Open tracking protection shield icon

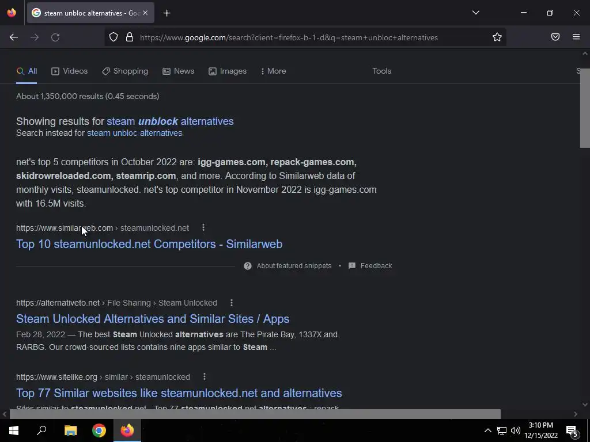coord(114,37)
